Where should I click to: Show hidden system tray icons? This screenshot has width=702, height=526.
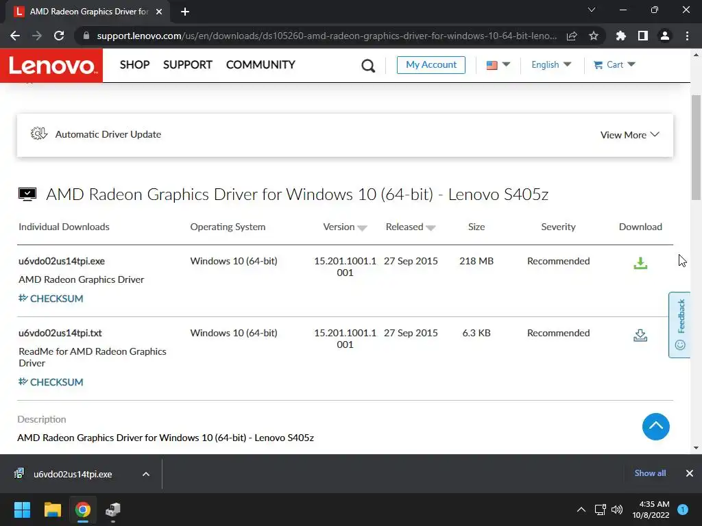581,510
